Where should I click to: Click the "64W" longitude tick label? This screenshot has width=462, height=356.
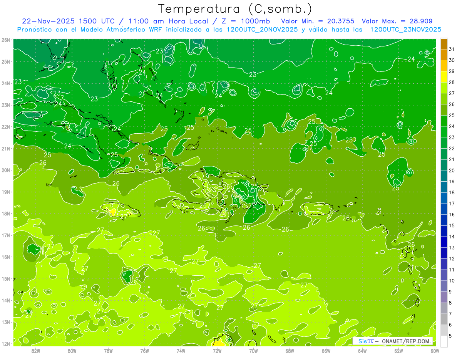pos(362,350)
